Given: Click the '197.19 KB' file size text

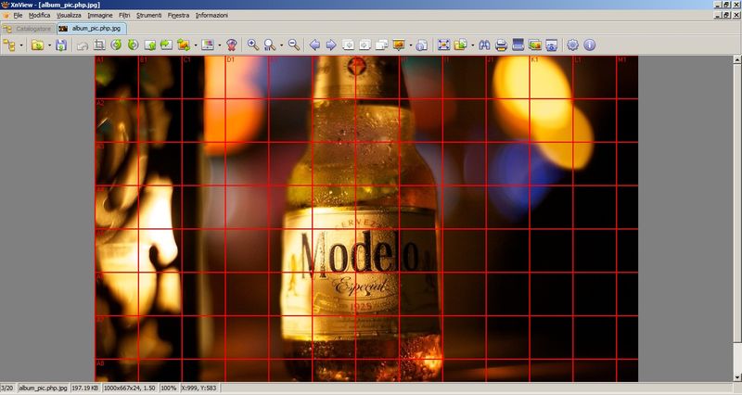Looking at the screenshot, I should (85, 388).
